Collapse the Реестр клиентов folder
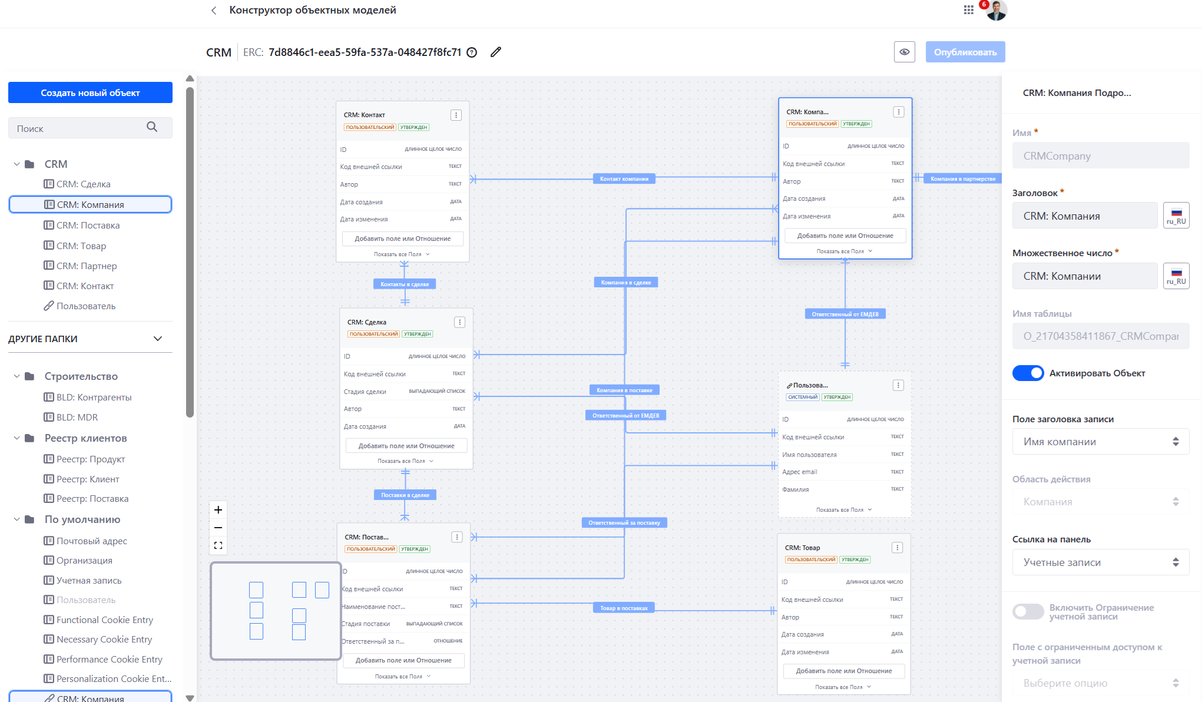 point(16,438)
